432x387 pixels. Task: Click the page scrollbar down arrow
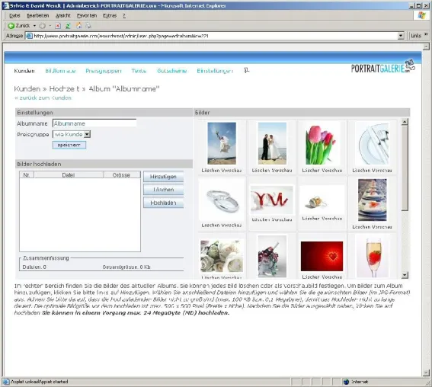pos(426,373)
